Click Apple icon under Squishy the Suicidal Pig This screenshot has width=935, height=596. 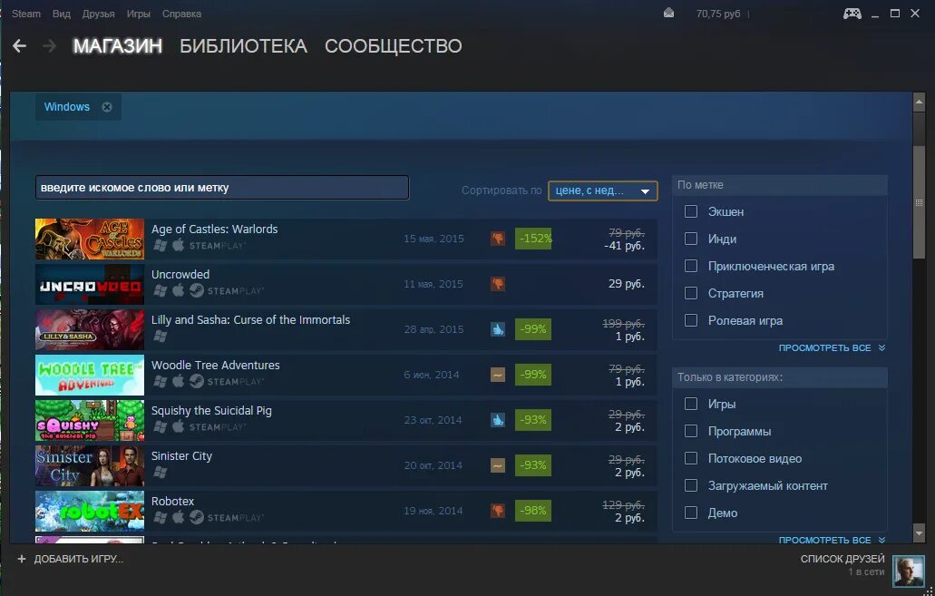(179, 426)
